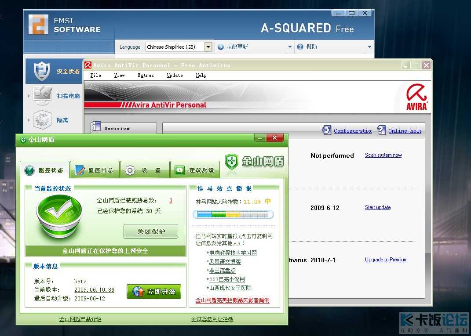
Task: Open the Update menu in Avira
Action: tap(175, 75)
